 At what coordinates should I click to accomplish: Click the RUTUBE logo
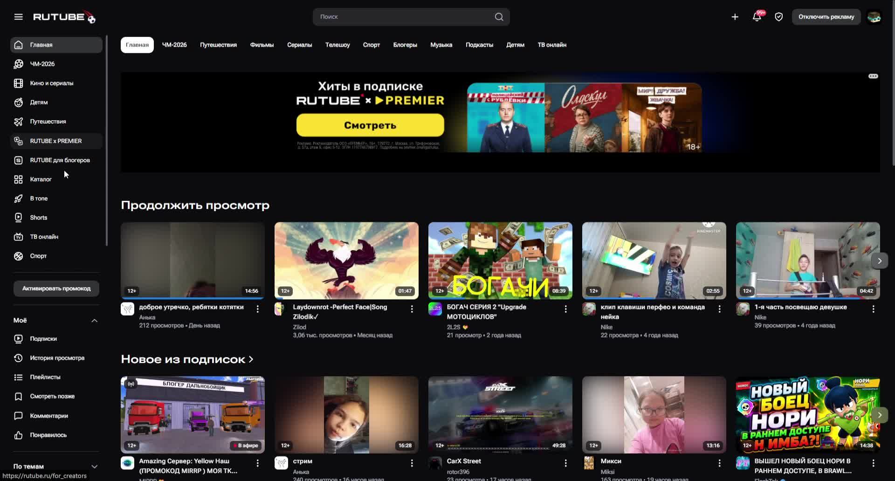pos(64,17)
